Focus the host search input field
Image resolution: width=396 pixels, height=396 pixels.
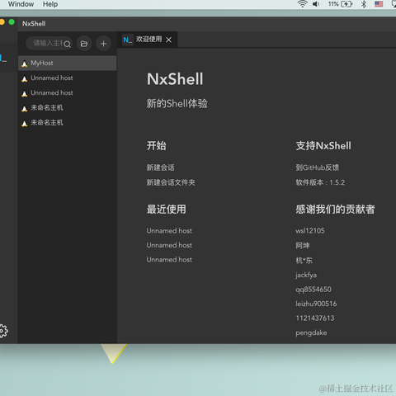(49, 43)
